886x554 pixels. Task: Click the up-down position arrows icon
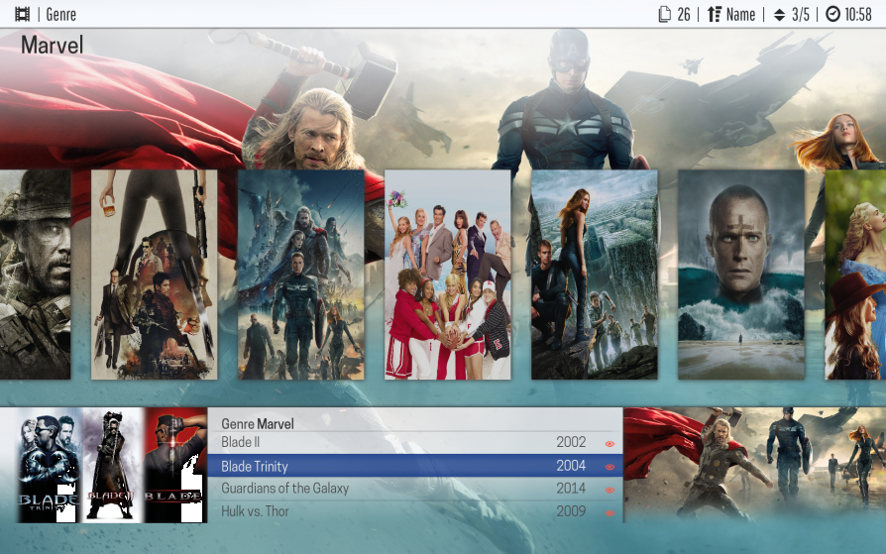point(779,15)
